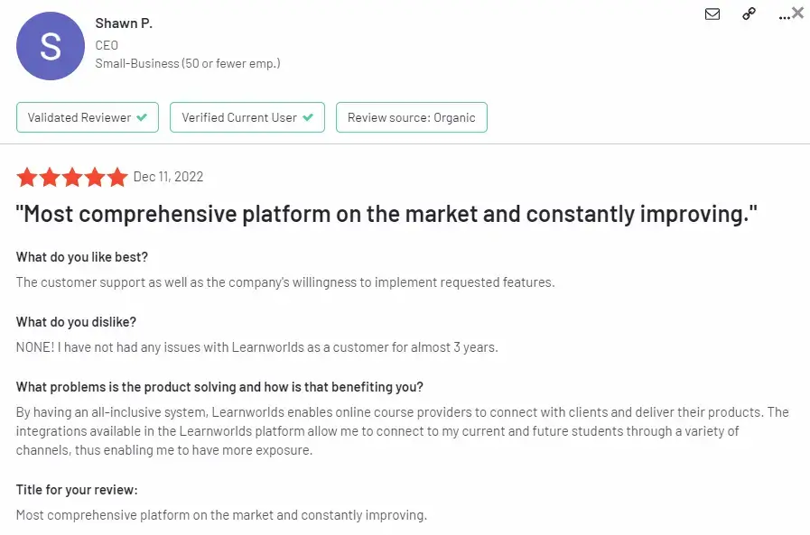Click the Small-Business company size text
This screenshot has height=535, width=810.
[x=188, y=63]
